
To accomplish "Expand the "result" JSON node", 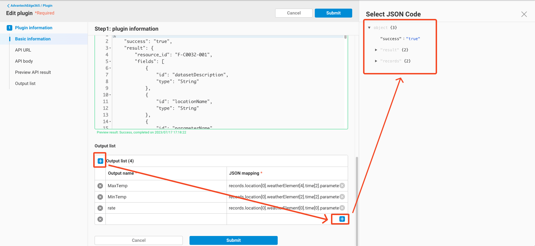I will click(376, 50).
